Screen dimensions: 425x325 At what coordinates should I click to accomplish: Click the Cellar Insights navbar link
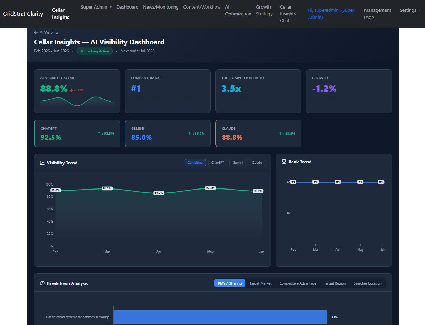(x=61, y=14)
